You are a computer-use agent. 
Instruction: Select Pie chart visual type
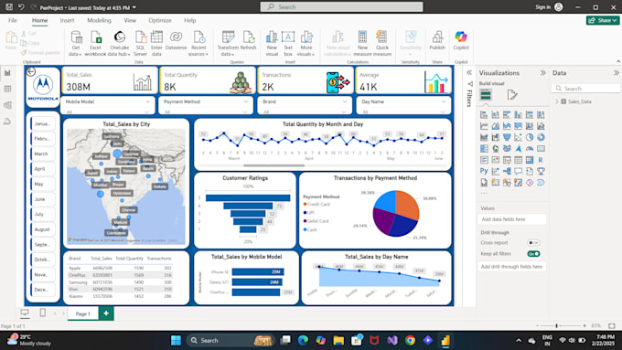[530, 138]
